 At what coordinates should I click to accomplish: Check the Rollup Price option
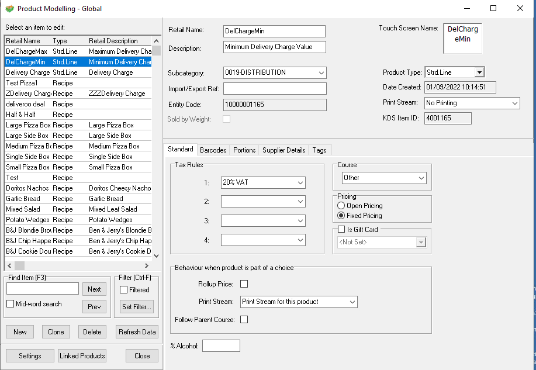click(x=244, y=284)
